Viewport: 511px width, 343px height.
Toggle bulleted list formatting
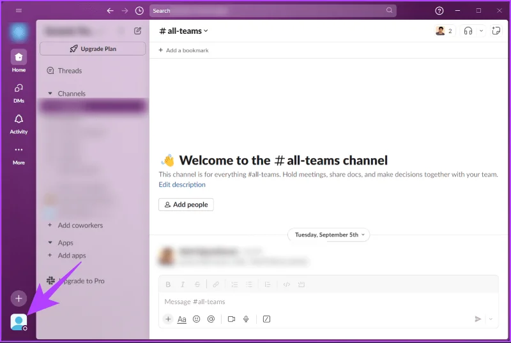(x=249, y=284)
